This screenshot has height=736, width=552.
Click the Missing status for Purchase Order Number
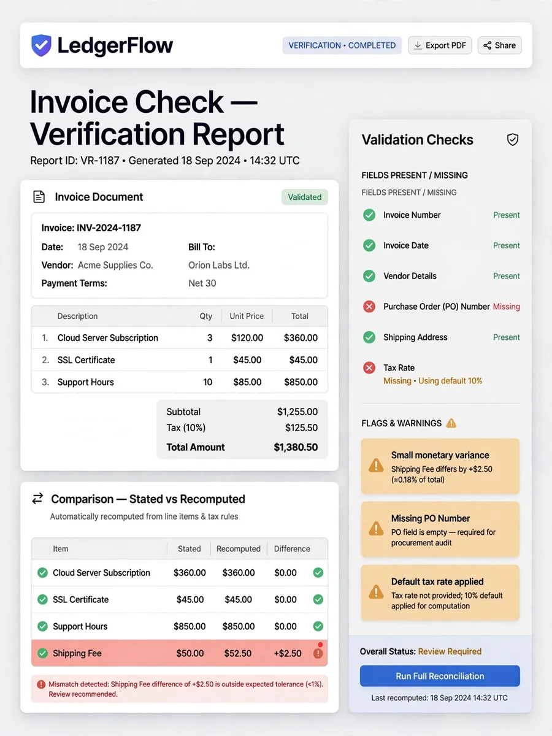(x=507, y=307)
